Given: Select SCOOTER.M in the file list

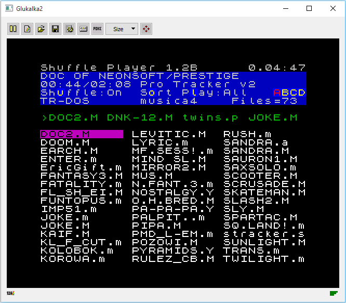Looking at the screenshot, I should pyautogui.click(x=261, y=176).
